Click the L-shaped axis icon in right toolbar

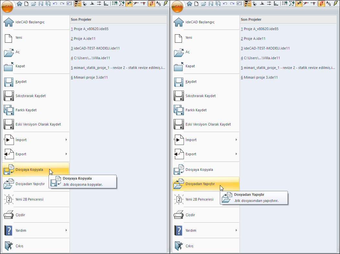click(x=276, y=4)
